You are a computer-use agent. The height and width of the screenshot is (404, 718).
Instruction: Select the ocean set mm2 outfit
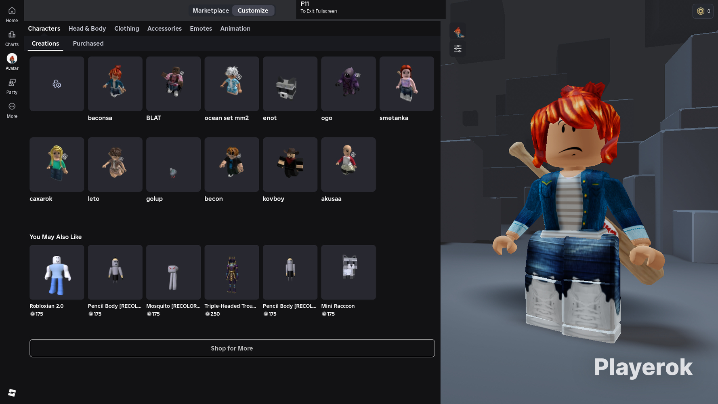click(232, 84)
